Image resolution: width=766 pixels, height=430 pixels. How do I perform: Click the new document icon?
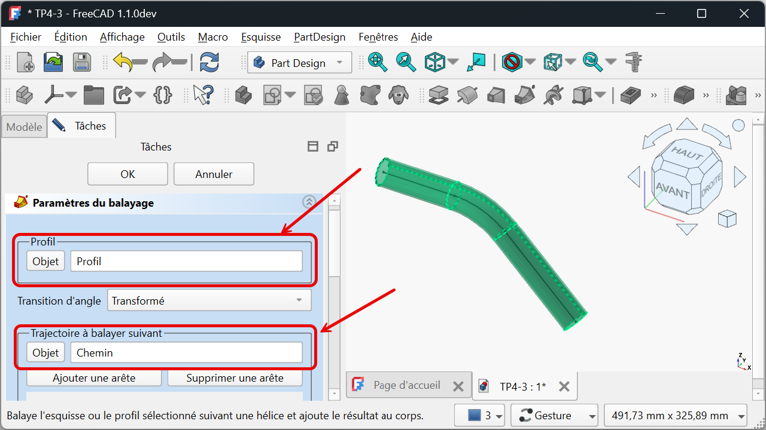(25, 62)
